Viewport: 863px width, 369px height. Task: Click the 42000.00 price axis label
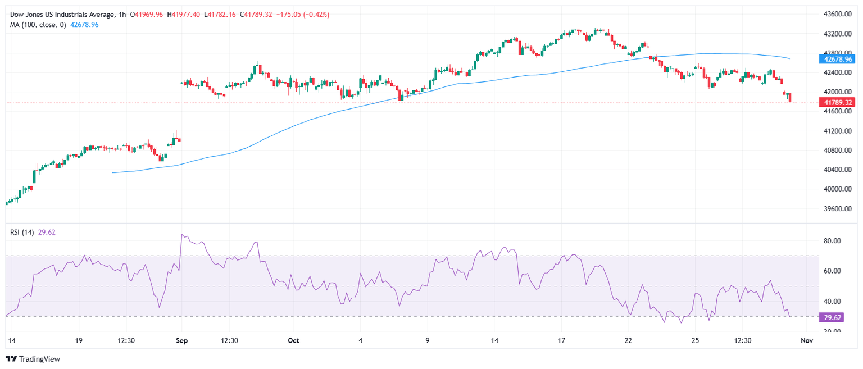pos(839,92)
